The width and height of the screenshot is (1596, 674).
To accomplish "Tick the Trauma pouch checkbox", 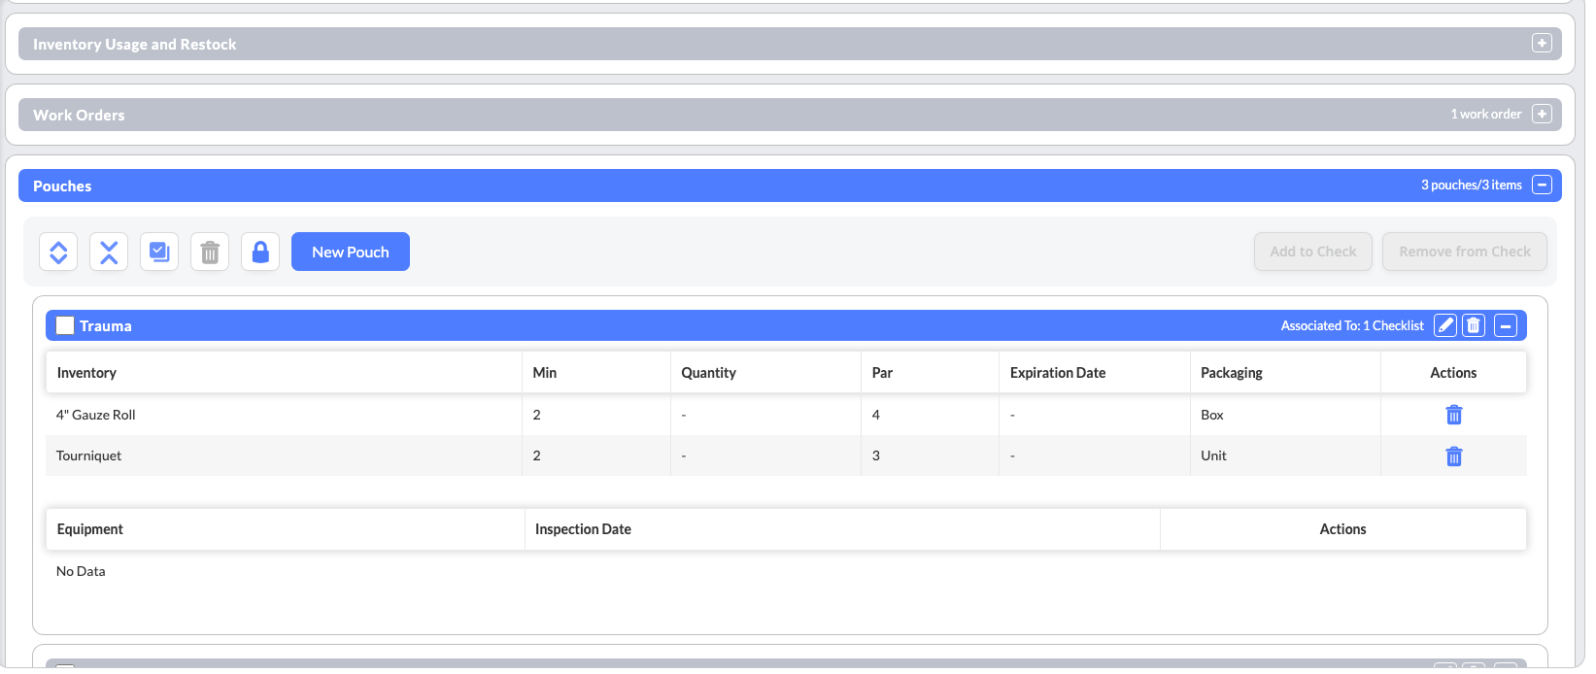I will [x=65, y=325].
